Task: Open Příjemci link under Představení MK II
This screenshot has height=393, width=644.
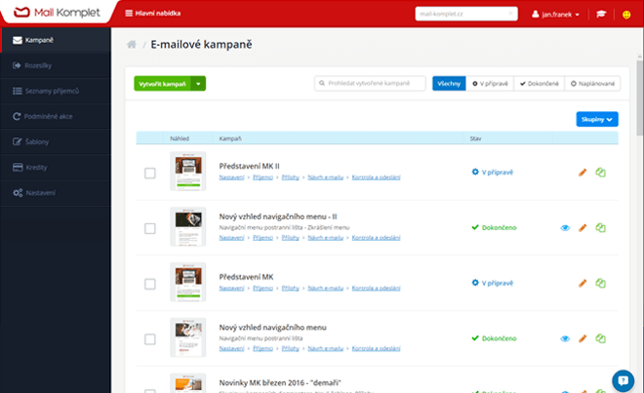Action: pos(262,177)
